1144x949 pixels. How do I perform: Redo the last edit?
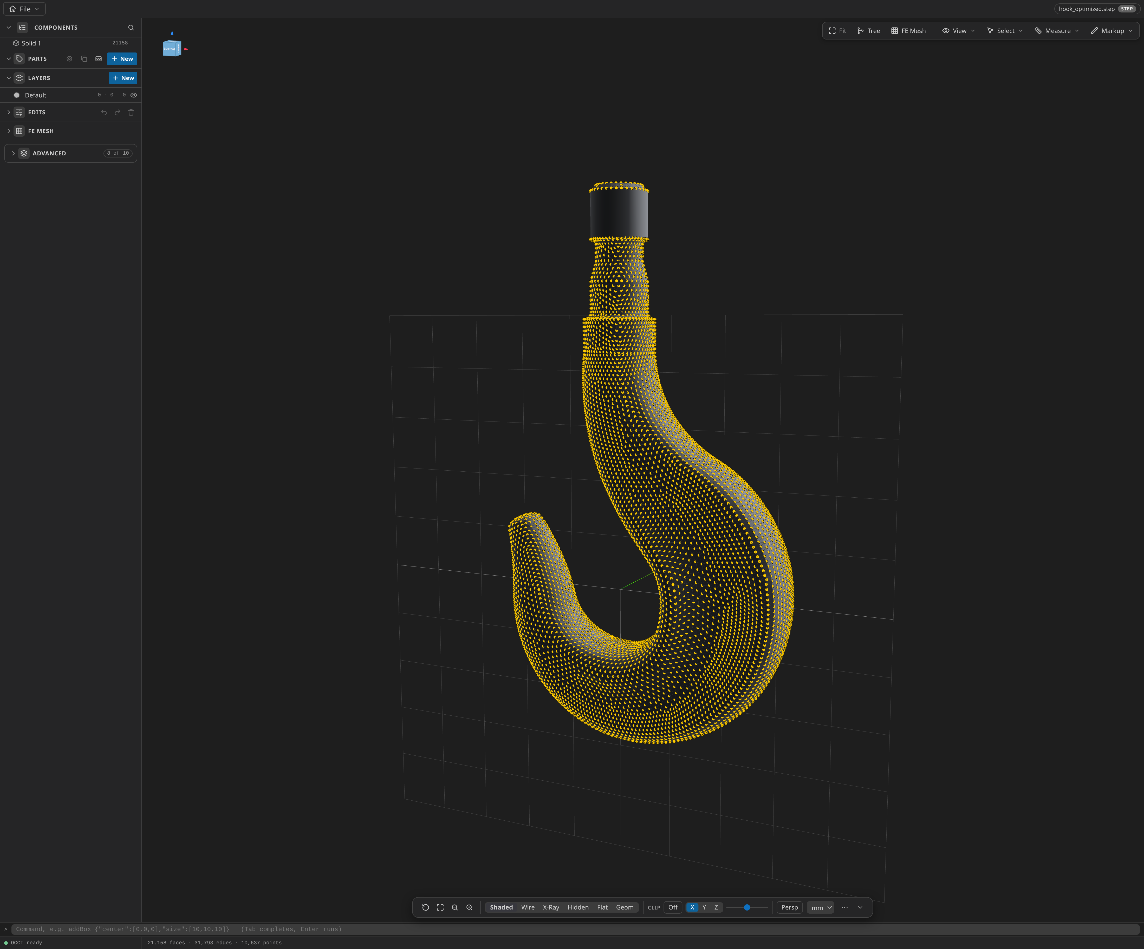(117, 112)
